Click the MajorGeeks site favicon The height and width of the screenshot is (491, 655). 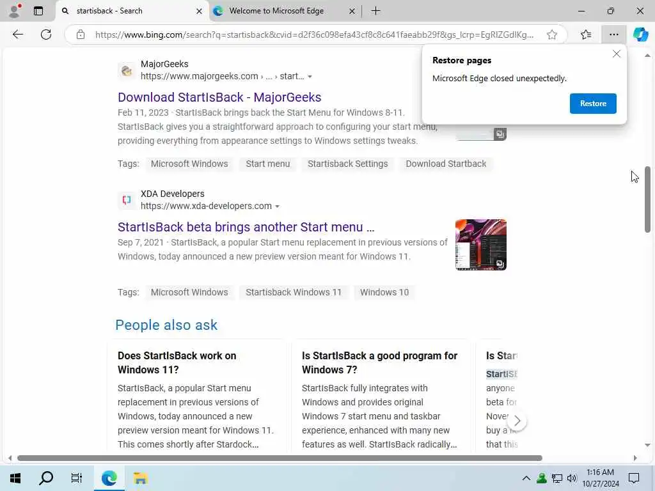tap(127, 70)
